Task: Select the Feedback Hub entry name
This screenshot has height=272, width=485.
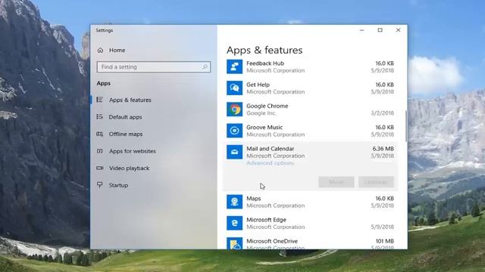Action: (265, 63)
